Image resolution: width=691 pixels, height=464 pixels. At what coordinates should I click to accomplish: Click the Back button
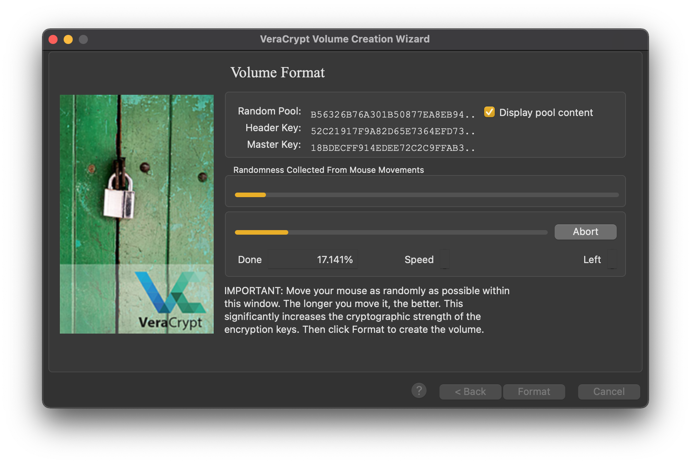(x=470, y=392)
